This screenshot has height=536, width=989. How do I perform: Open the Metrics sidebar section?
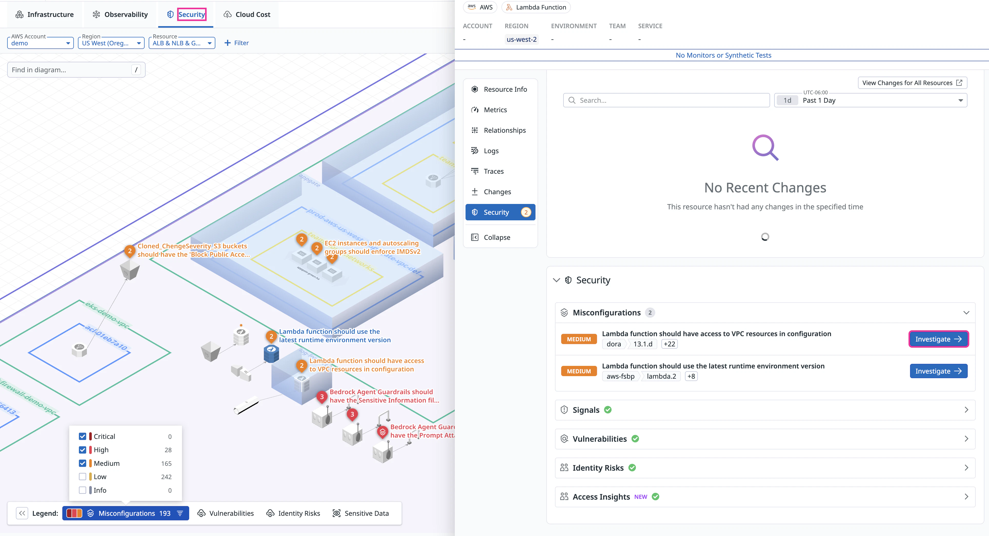pyautogui.click(x=495, y=110)
